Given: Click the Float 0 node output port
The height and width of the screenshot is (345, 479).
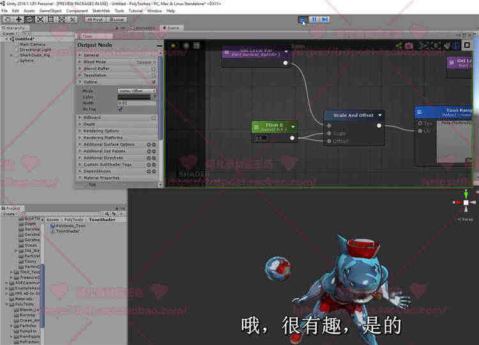Looking at the screenshot, I should 293,138.
